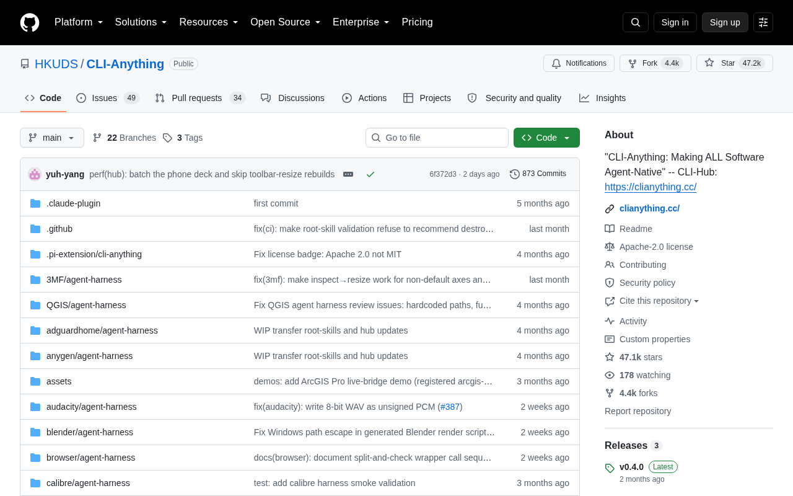The image size is (793, 496).
Task: Click the forks count fork icon
Action: point(610,393)
